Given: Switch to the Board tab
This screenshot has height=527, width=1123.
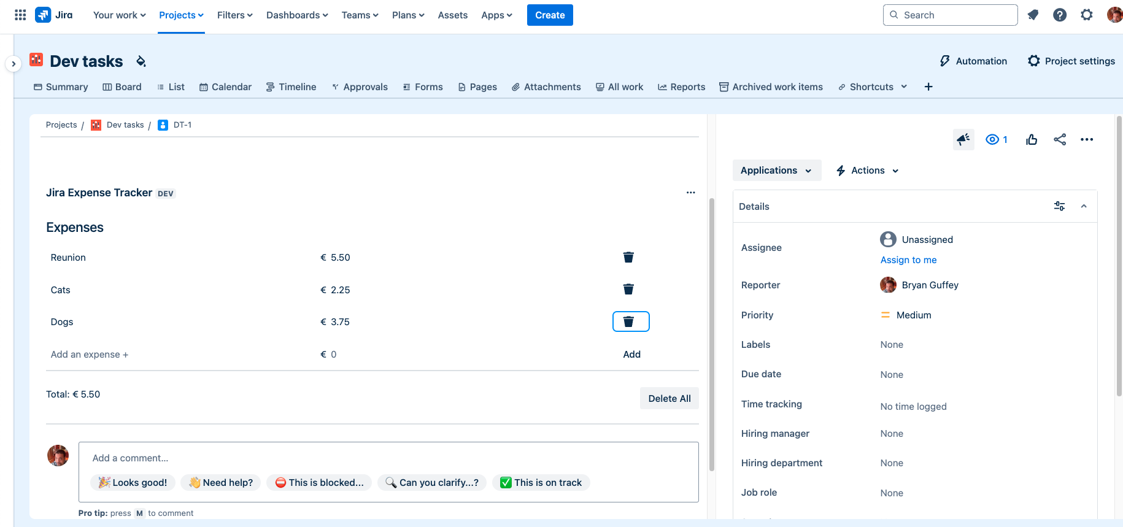Looking at the screenshot, I should tap(122, 87).
